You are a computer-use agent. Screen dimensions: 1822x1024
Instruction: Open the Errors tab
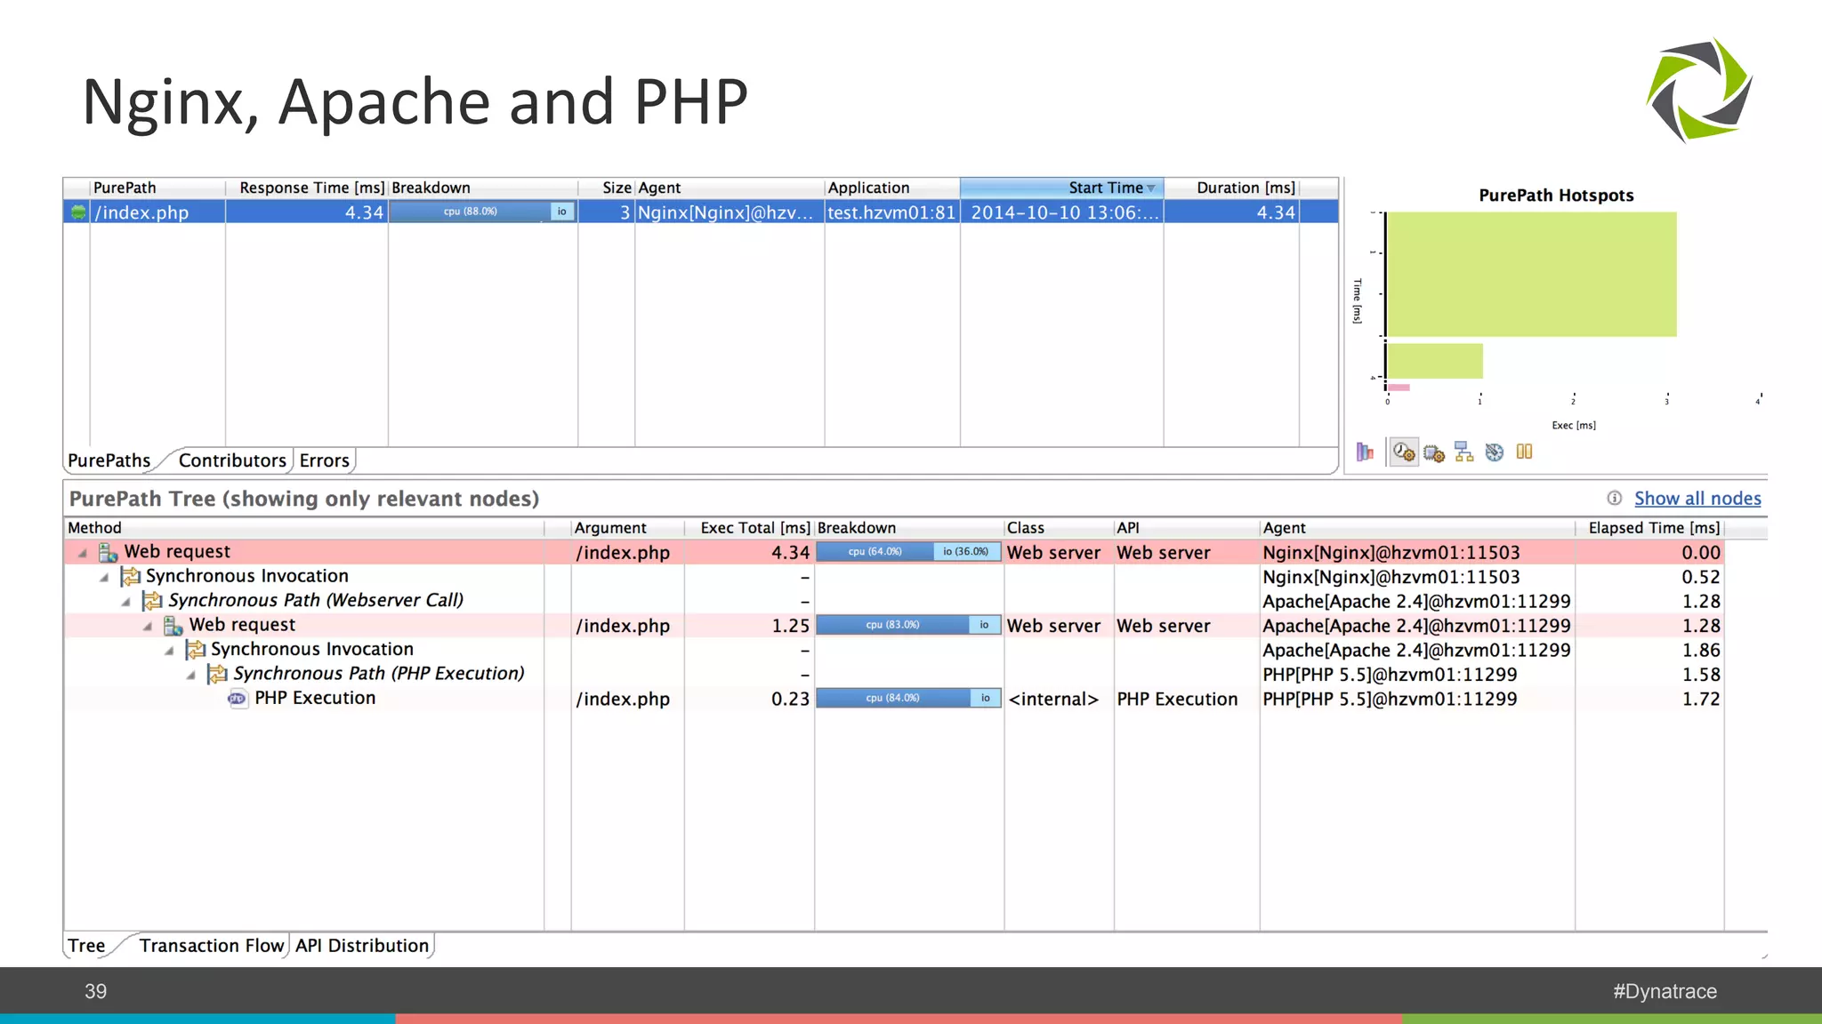click(x=325, y=460)
